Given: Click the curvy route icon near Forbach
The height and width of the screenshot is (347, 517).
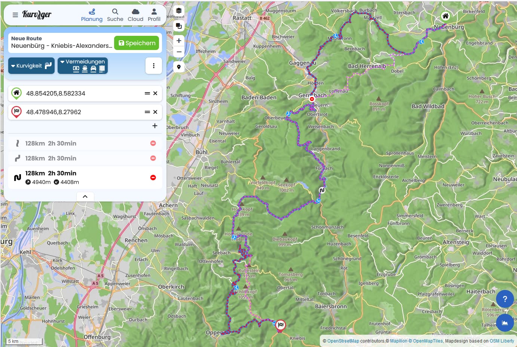Looking at the screenshot, I should (x=322, y=190).
